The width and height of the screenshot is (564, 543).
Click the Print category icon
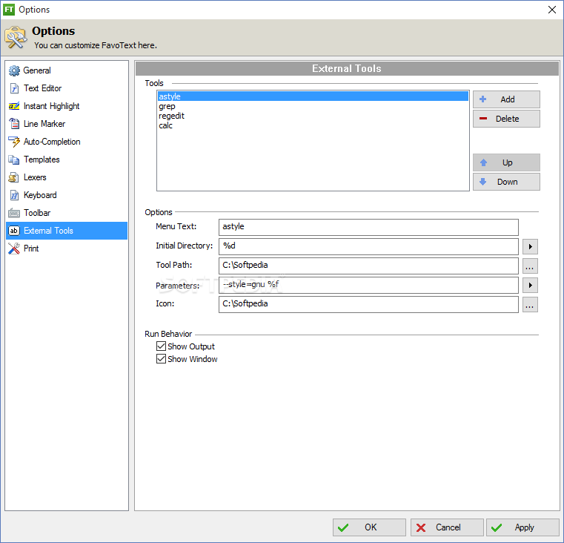click(14, 249)
